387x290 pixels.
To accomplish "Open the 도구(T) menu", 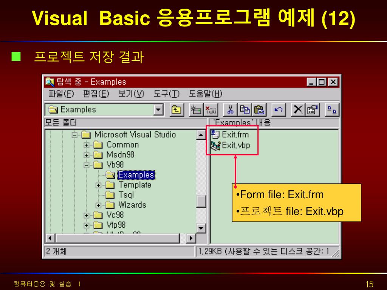I will [x=166, y=94].
